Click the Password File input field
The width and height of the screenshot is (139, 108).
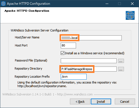pyautogui.click(x=89, y=61)
